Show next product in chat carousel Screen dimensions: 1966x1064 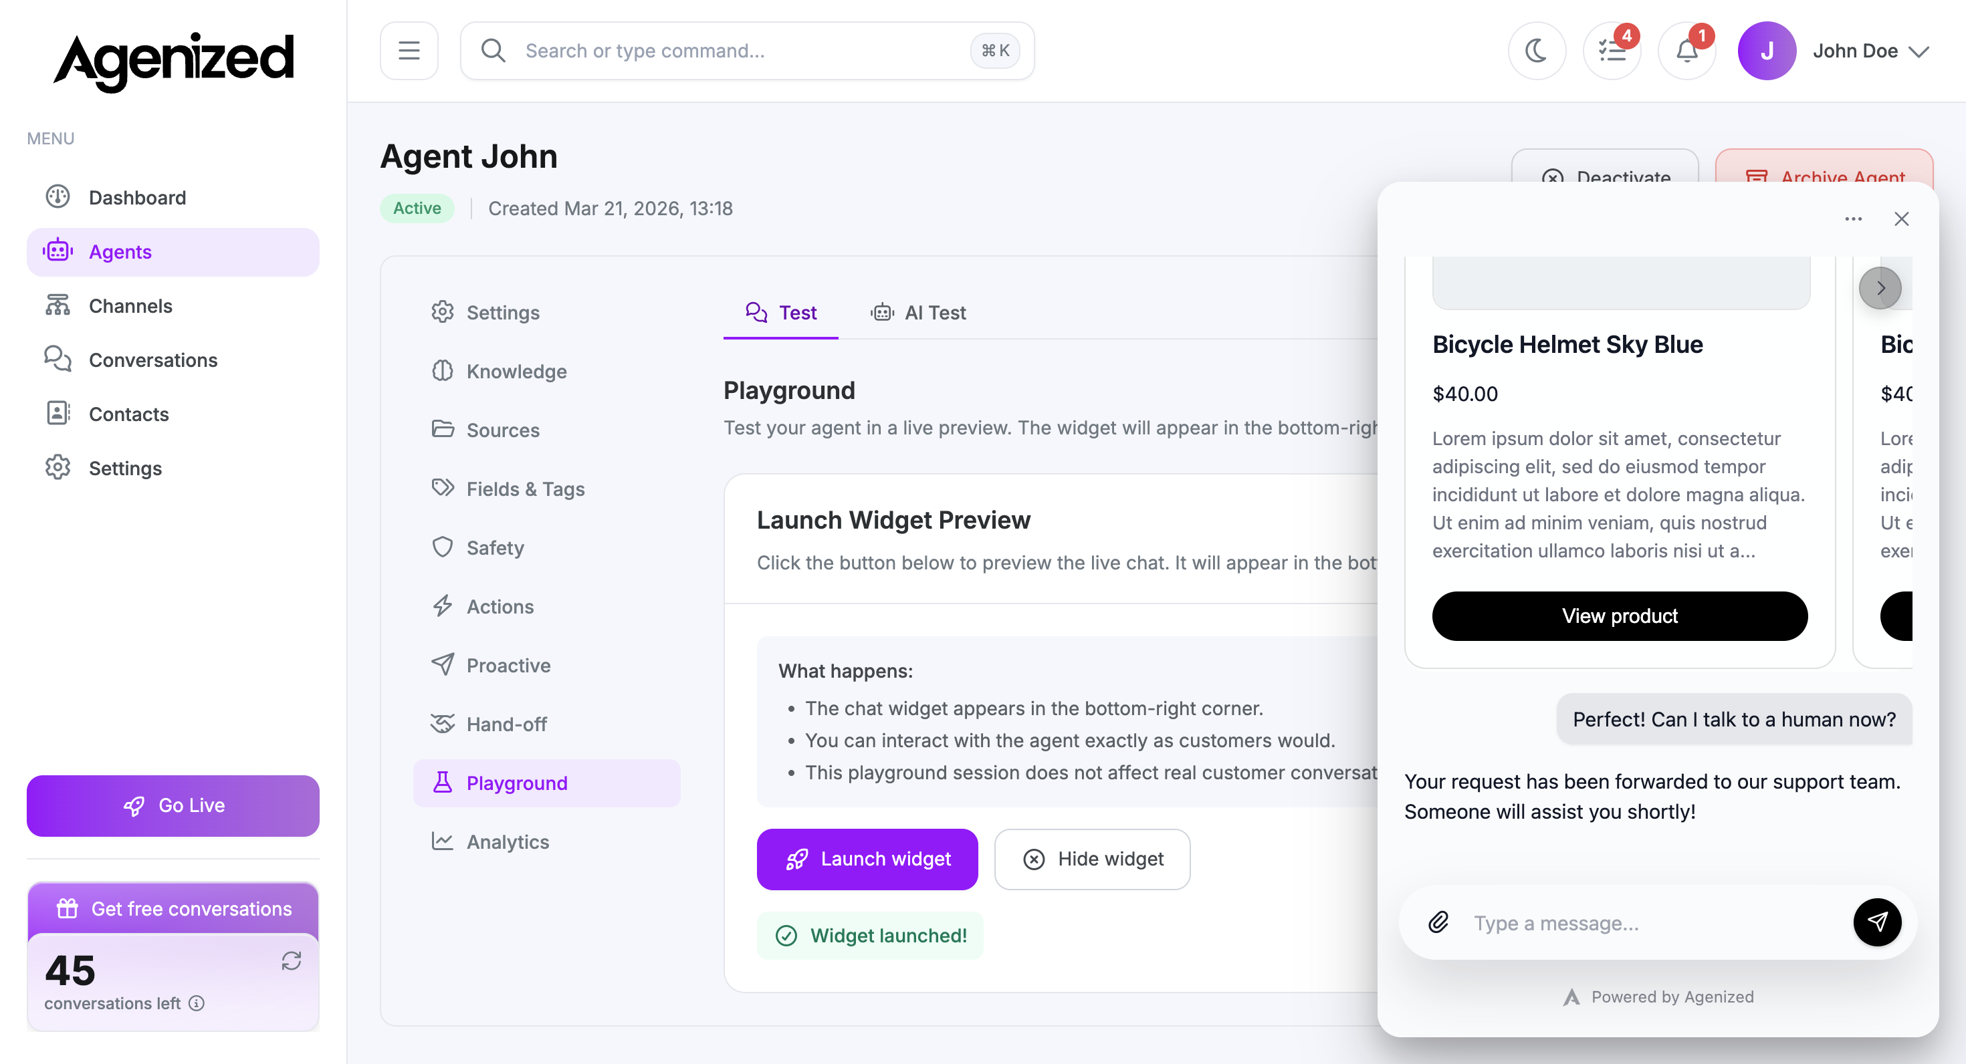coord(1880,287)
